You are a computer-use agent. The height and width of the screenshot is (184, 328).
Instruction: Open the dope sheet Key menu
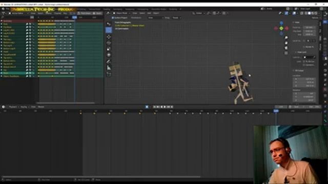click(65, 13)
